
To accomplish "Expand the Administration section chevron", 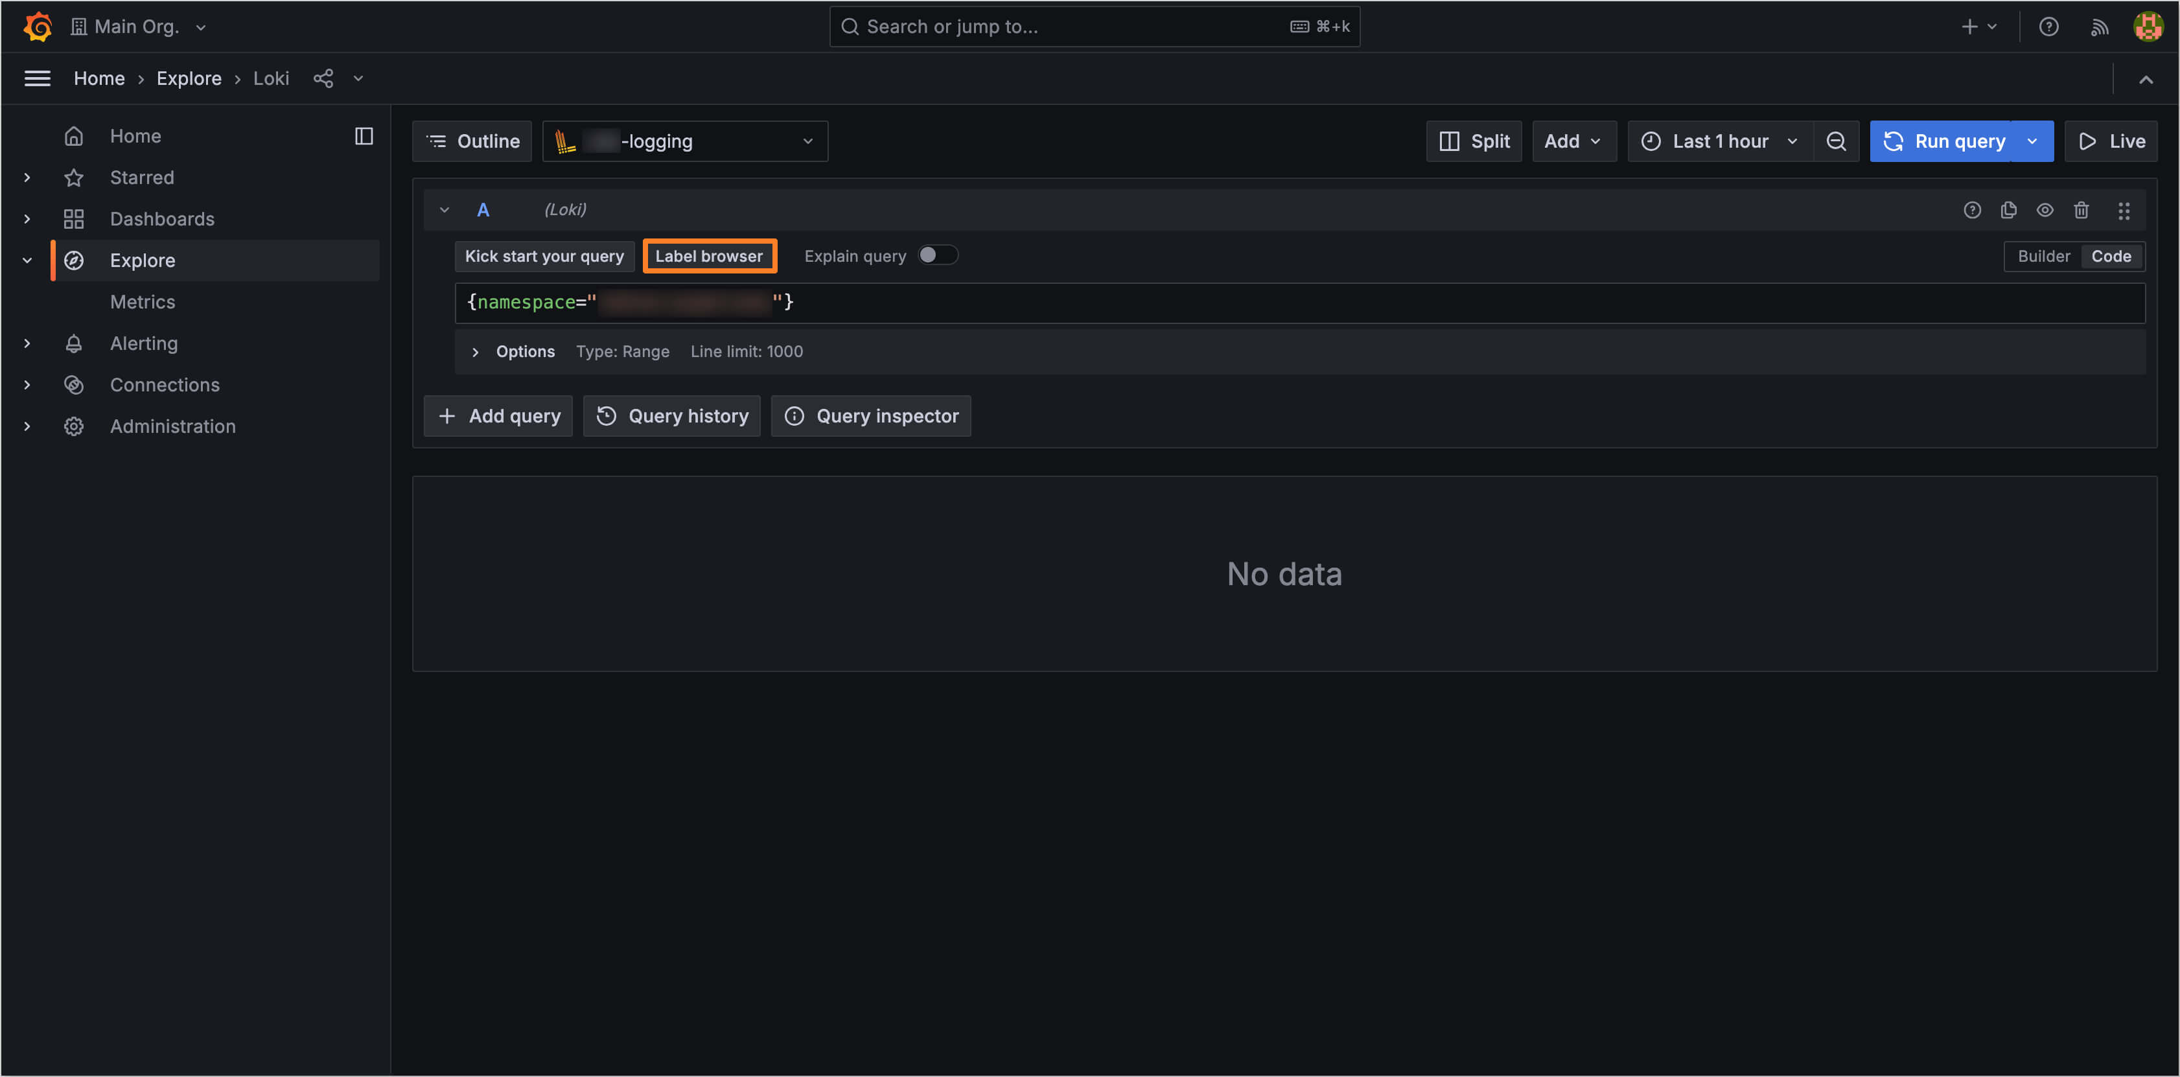I will click(x=27, y=426).
